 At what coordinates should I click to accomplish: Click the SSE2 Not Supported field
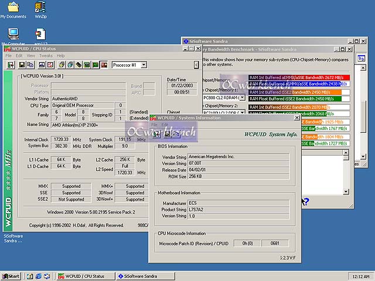pos(71,199)
